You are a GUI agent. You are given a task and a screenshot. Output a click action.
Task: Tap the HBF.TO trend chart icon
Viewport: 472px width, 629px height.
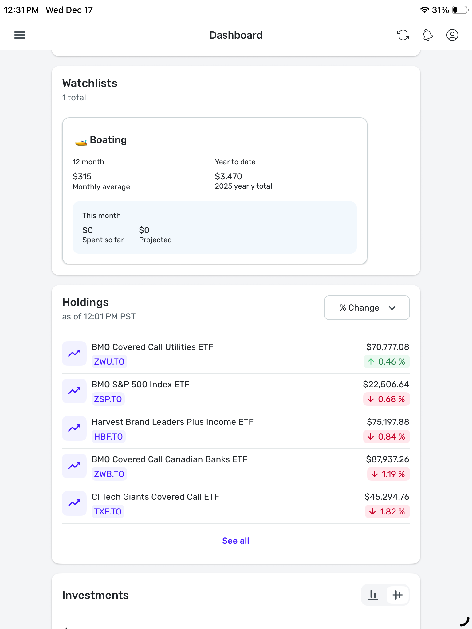tap(74, 428)
